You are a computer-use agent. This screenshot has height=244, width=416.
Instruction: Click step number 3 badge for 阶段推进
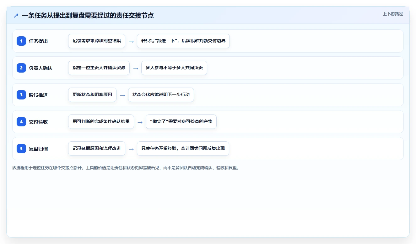point(21,95)
